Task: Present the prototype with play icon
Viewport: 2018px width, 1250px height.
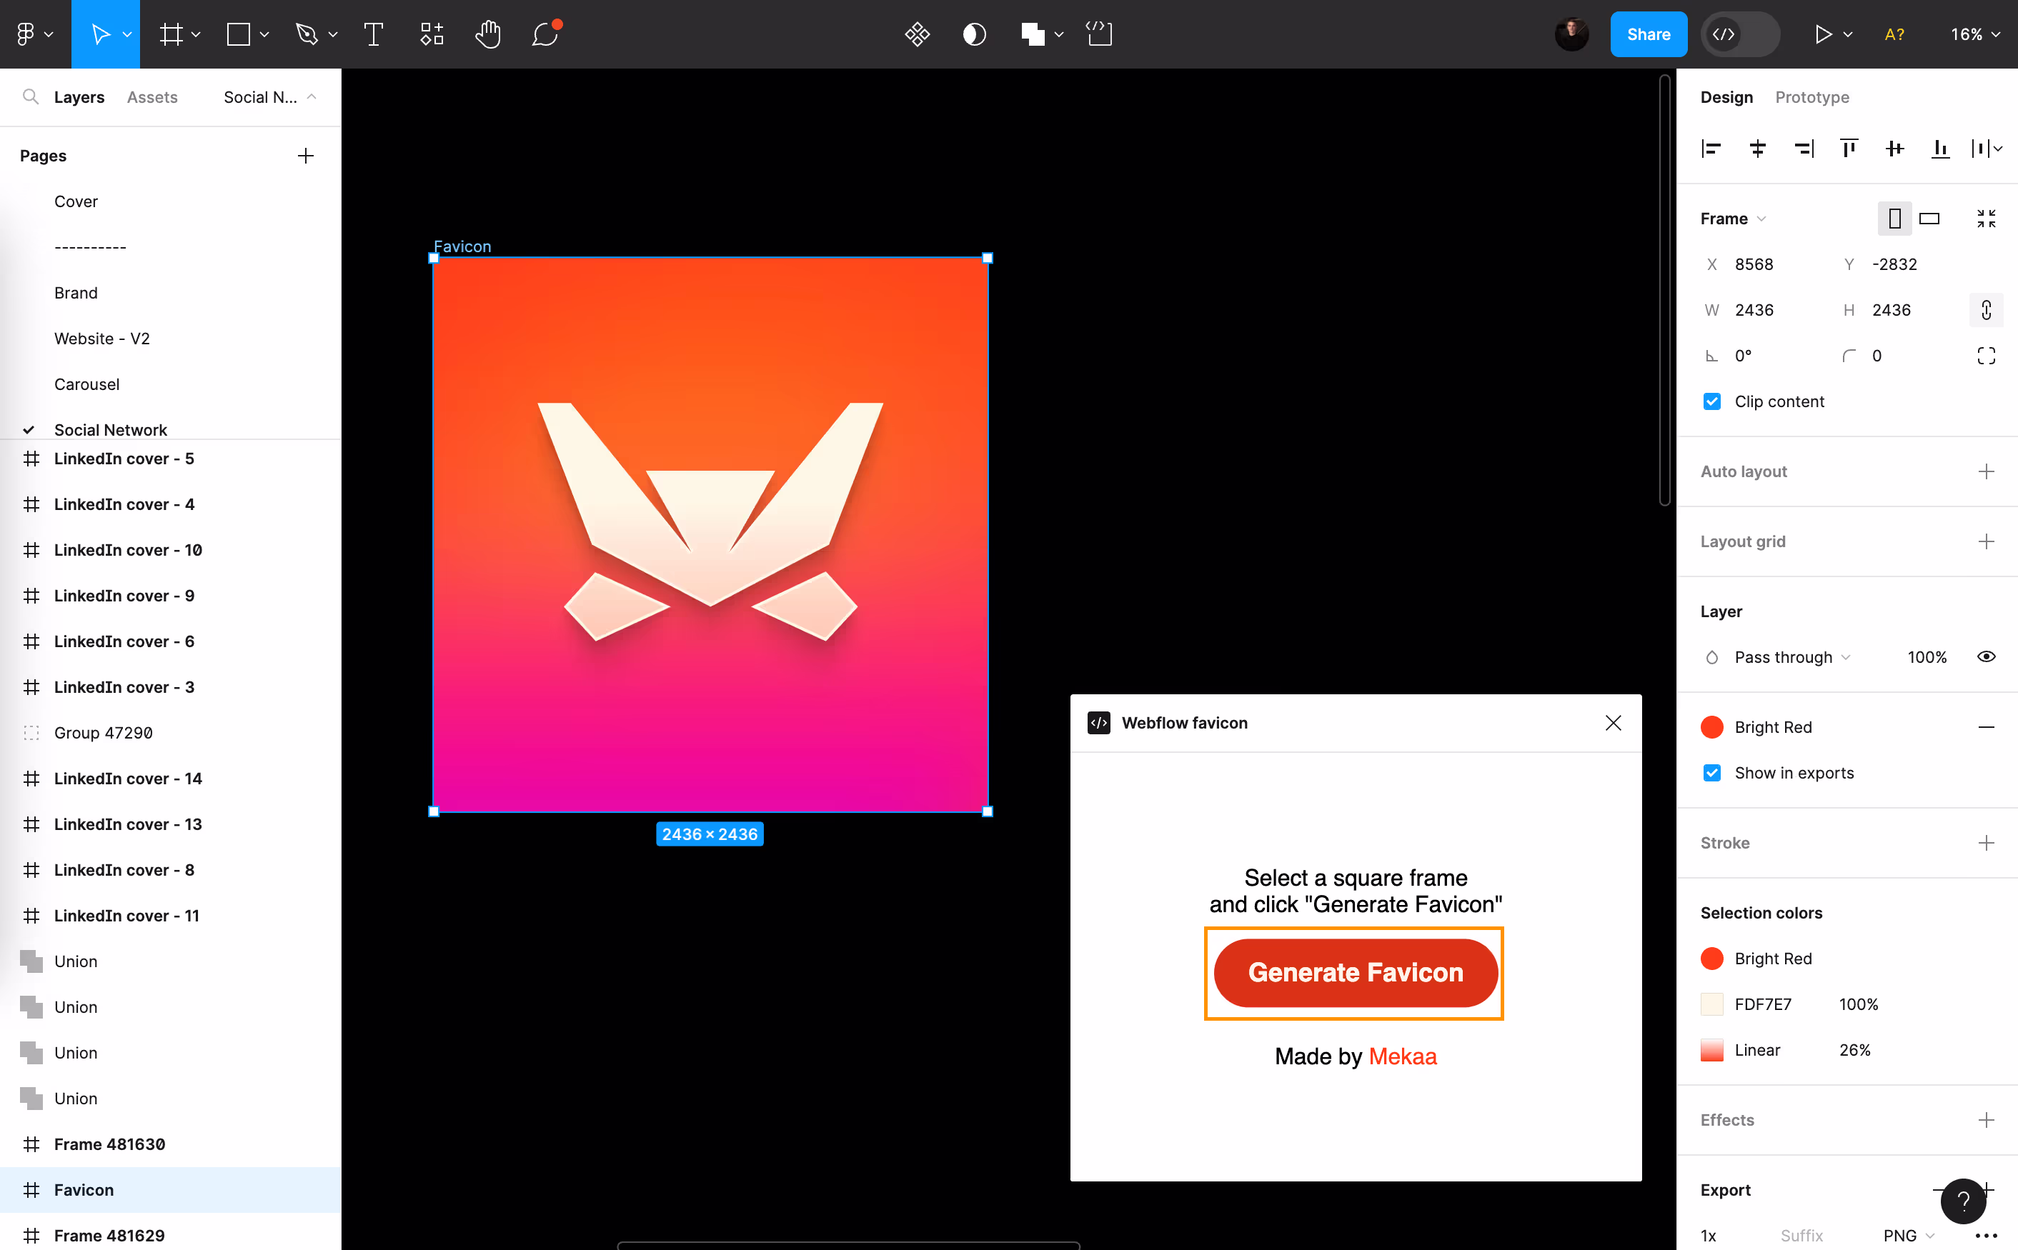Action: (x=1823, y=34)
